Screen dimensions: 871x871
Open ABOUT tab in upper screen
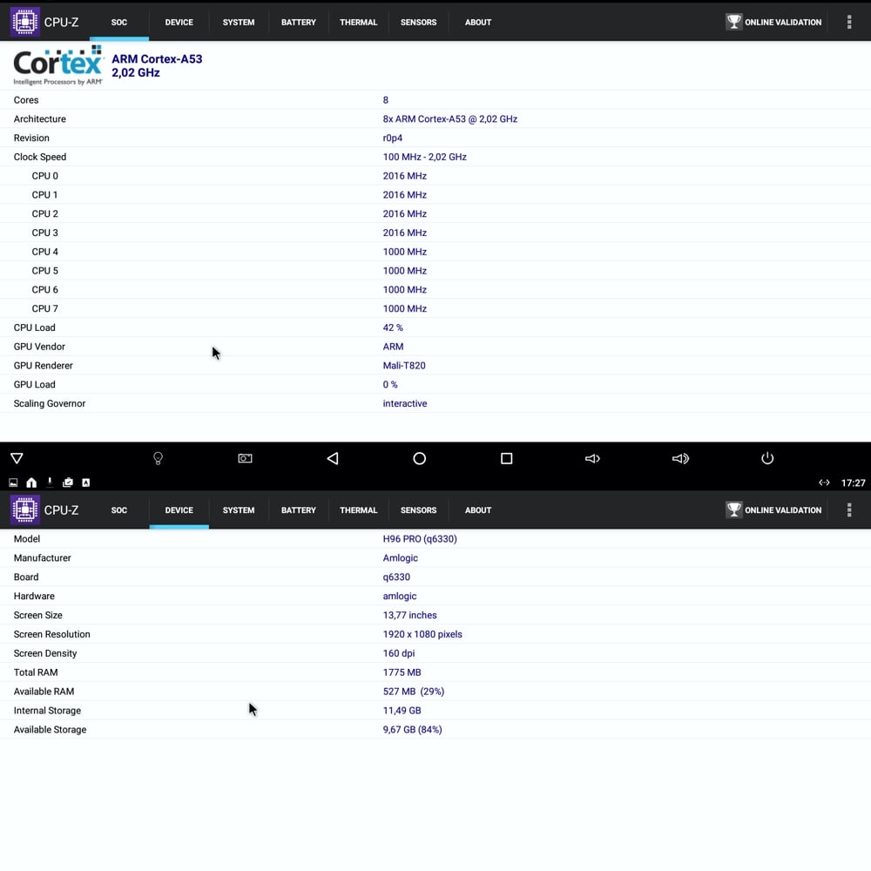point(478,23)
